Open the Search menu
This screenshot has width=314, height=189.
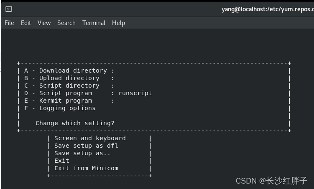(66, 23)
